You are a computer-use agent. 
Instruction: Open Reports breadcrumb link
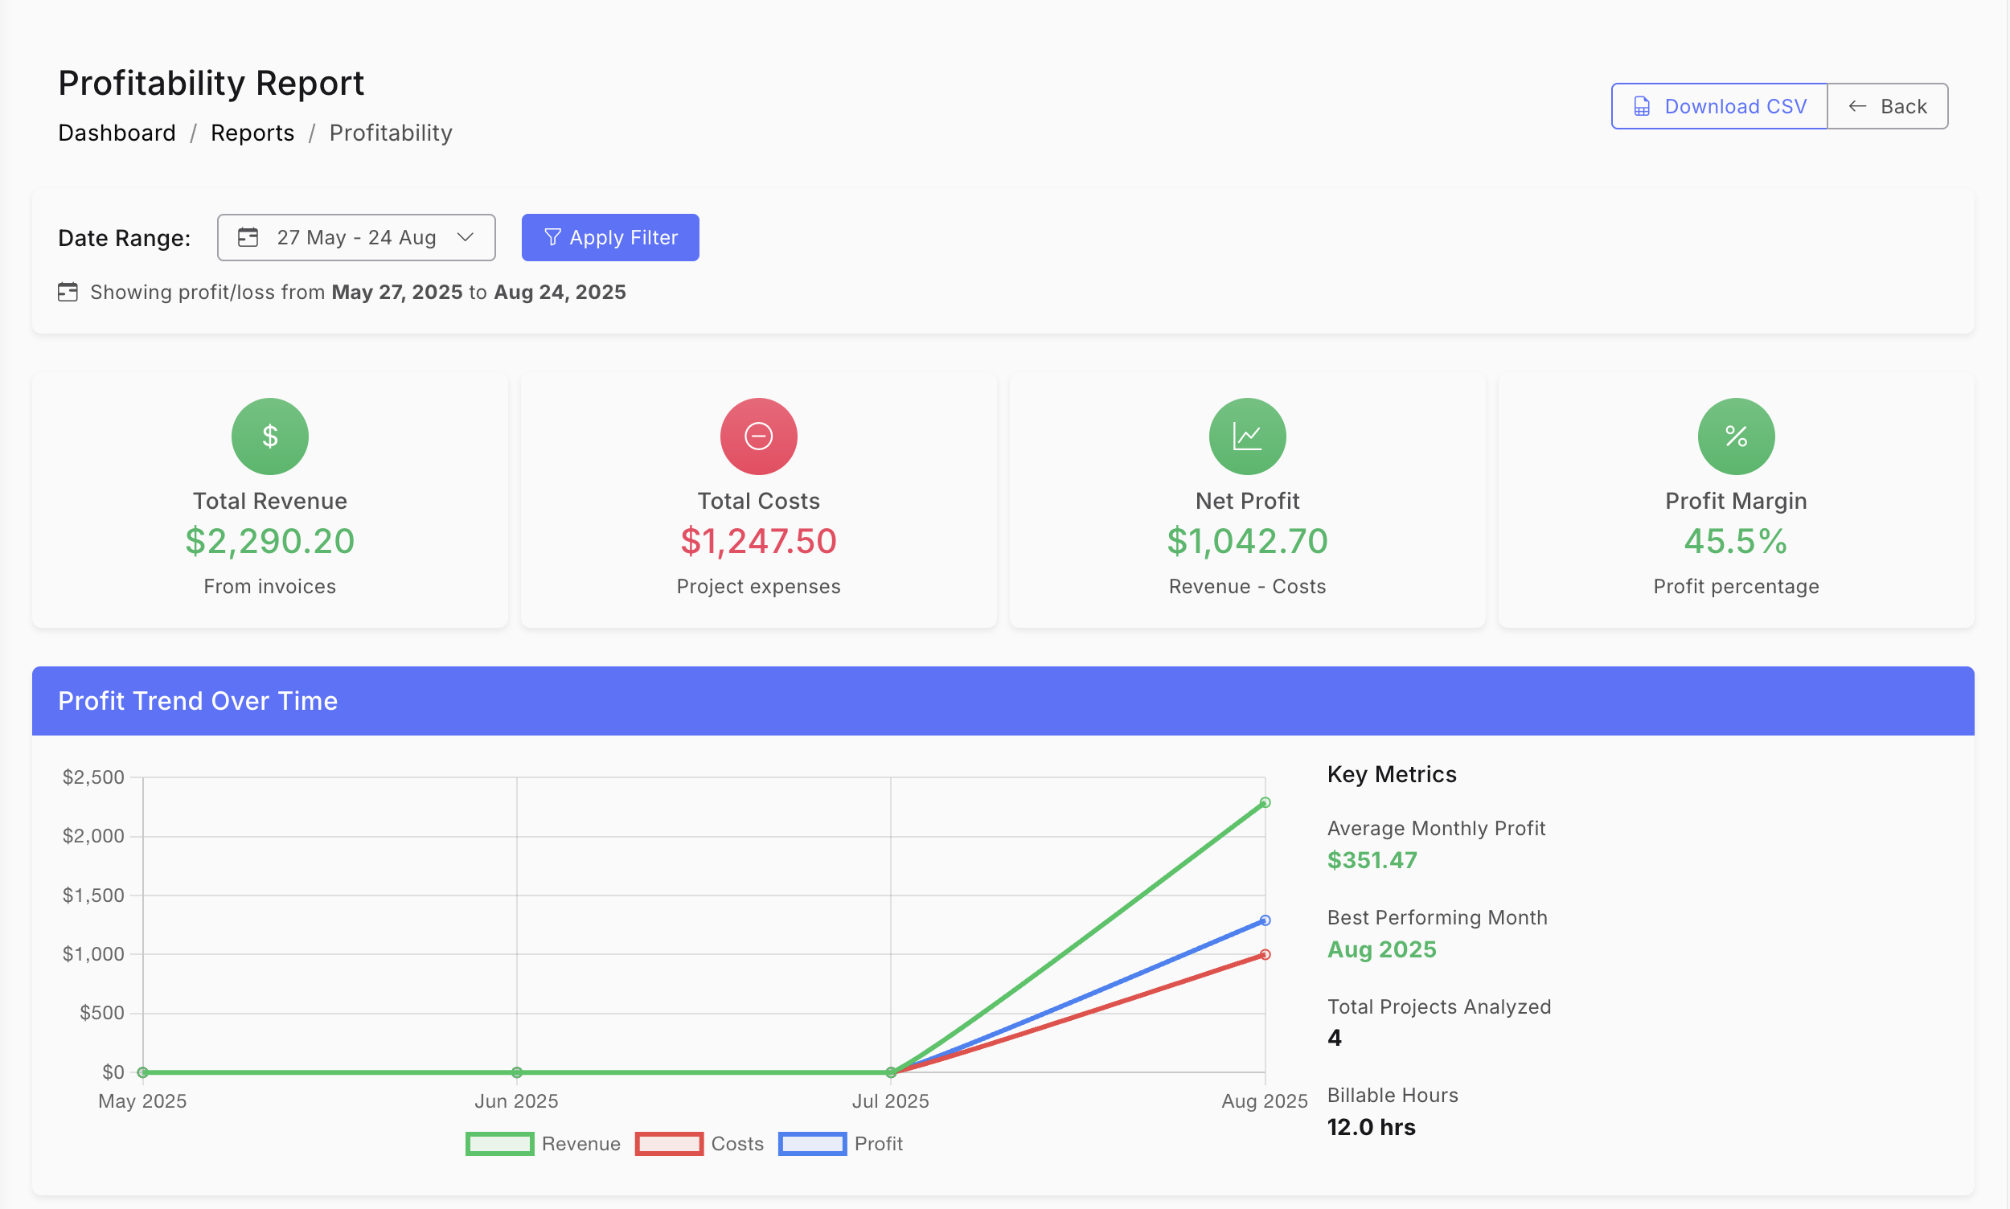click(x=252, y=133)
